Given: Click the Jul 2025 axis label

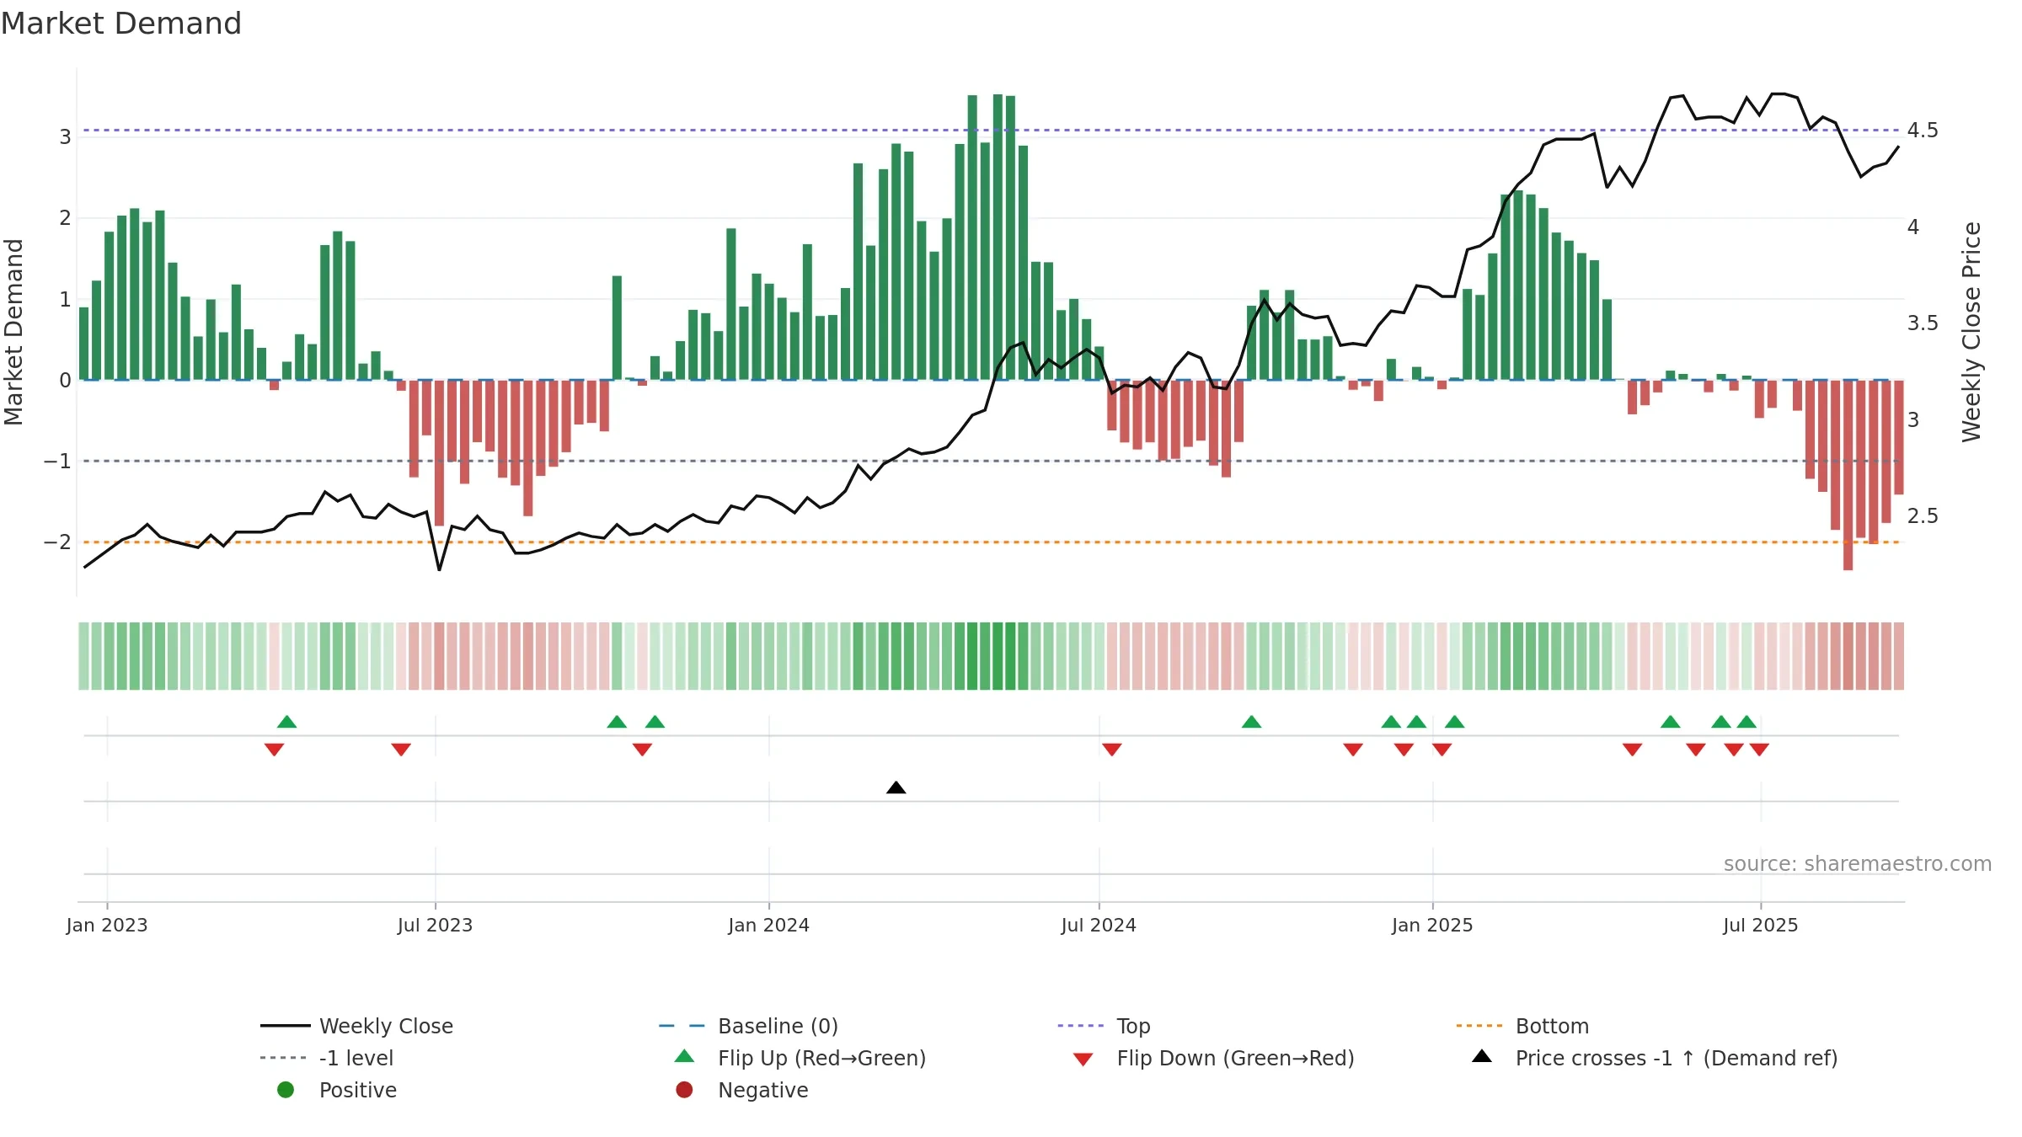Looking at the screenshot, I should click(x=1761, y=925).
